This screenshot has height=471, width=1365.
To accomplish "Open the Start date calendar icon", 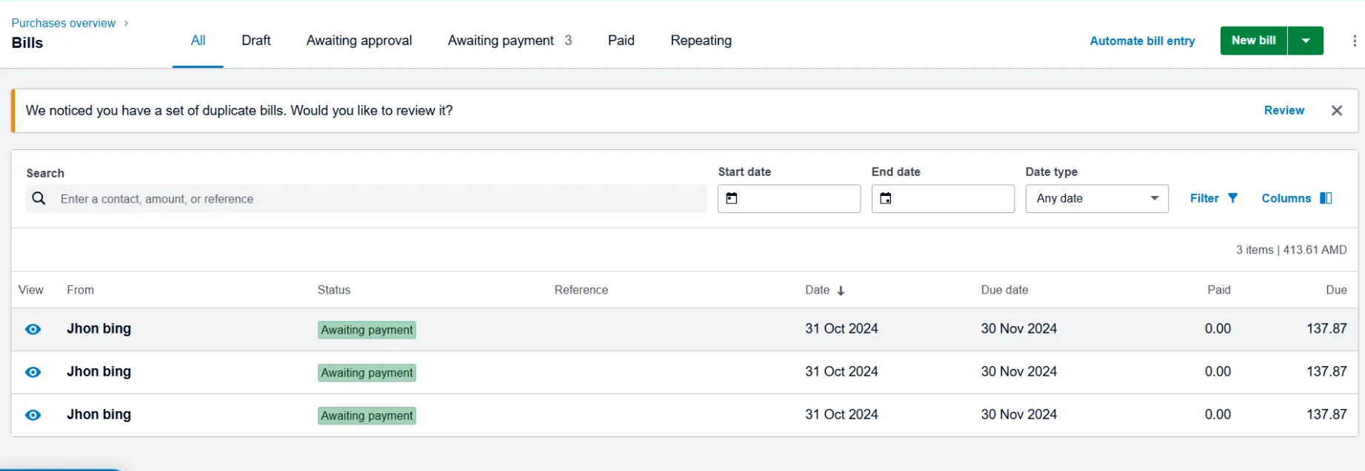I will point(732,198).
